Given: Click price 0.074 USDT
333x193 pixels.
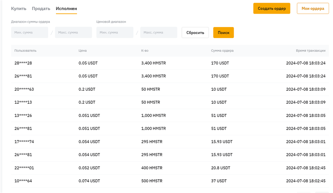Looking at the screenshot, I should [89, 181].
